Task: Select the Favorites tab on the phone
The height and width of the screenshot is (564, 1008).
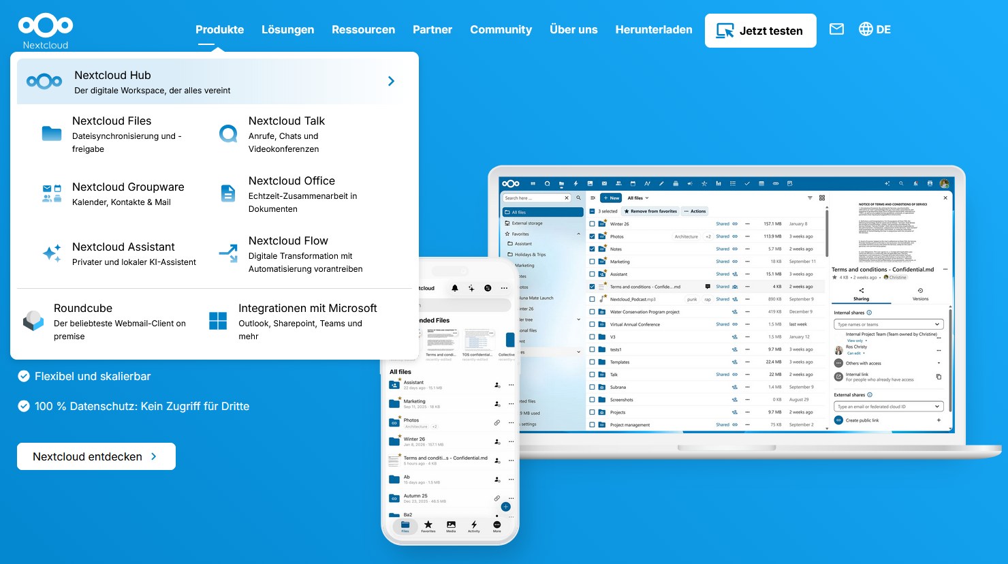Action: [x=428, y=527]
